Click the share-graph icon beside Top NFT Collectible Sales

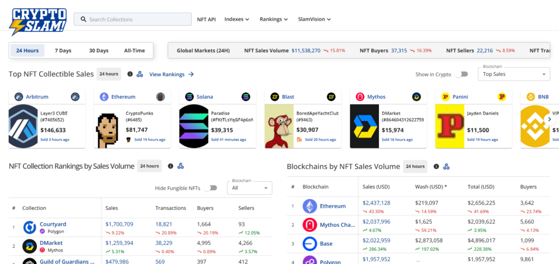(x=140, y=74)
